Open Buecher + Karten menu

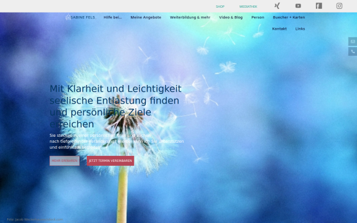click(289, 17)
